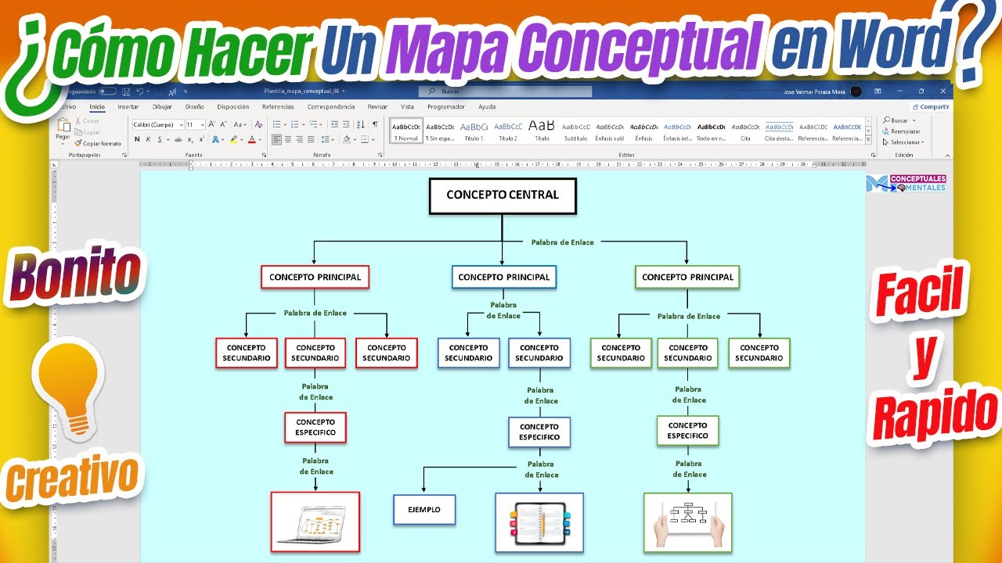The height and width of the screenshot is (563, 1002).
Task: Apply the Normal style
Action: (x=406, y=130)
